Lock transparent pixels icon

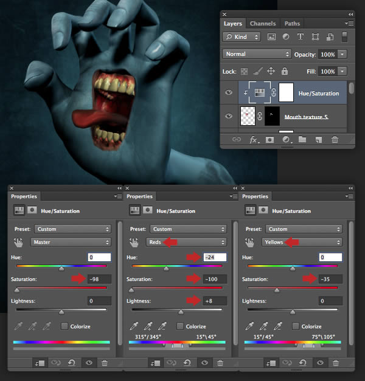[244, 71]
